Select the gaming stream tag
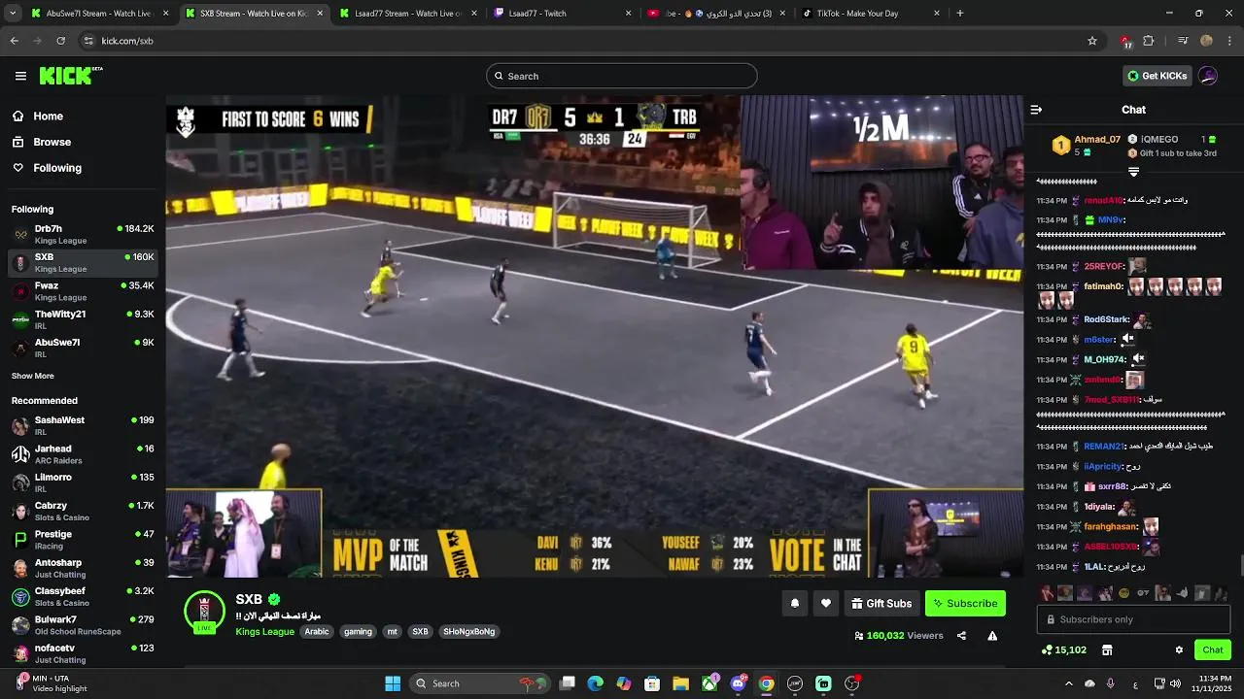 coord(358,632)
